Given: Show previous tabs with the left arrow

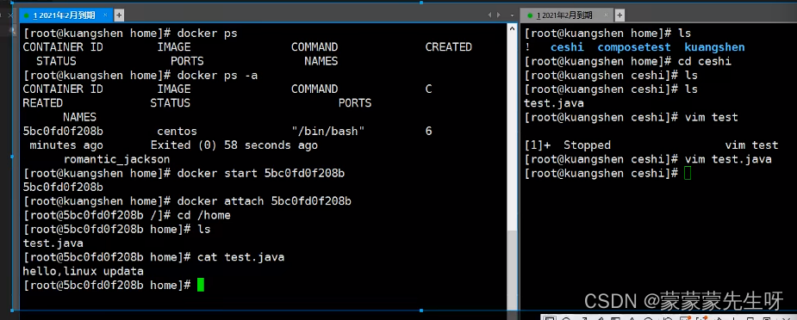Looking at the screenshot, I should [x=490, y=15].
